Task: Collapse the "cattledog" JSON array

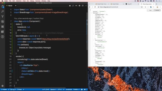Action: 94,46
